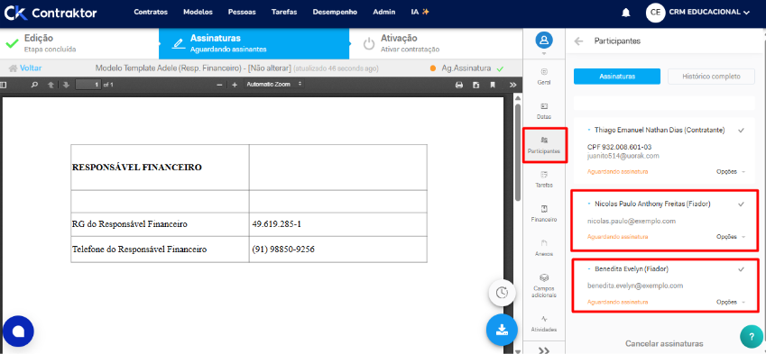Screen dimensions: 766x354
Task: Open Opções for Nicolas Paulo Anthony Freitas
Action: (730, 237)
